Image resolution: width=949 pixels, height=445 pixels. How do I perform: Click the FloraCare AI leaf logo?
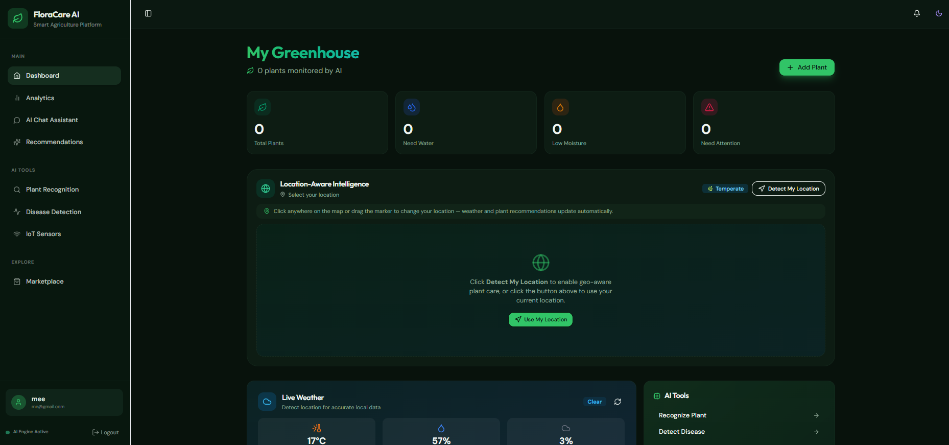(x=18, y=18)
